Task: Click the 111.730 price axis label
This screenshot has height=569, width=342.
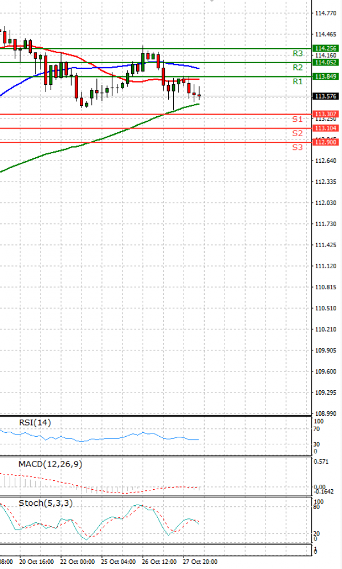Action: click(325, 224)
